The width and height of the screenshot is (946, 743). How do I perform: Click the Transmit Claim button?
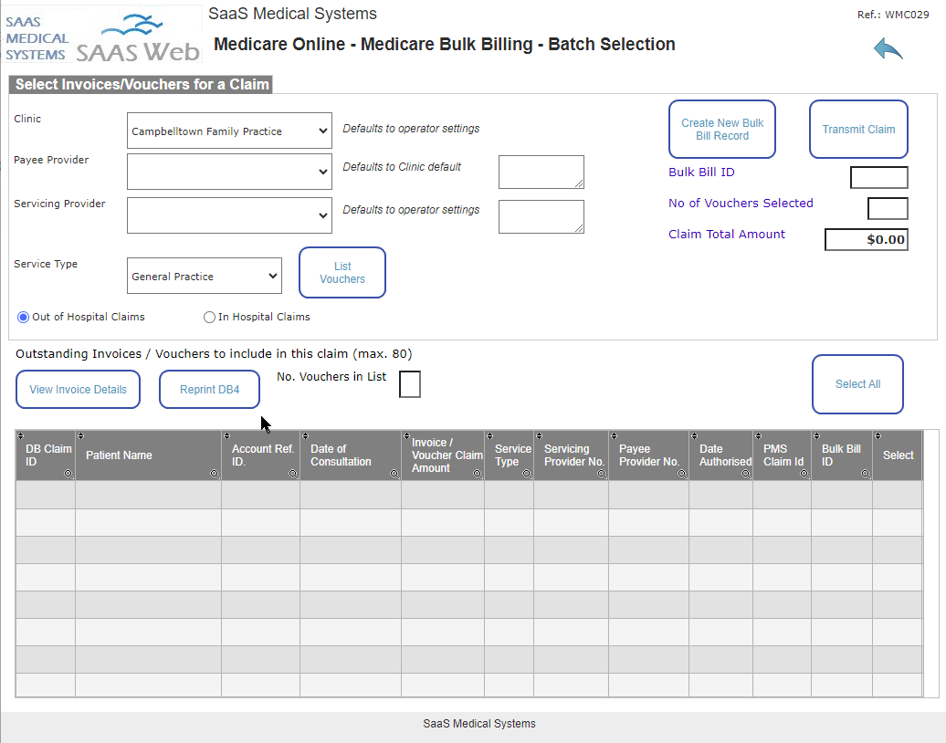[x=858, y=129]
